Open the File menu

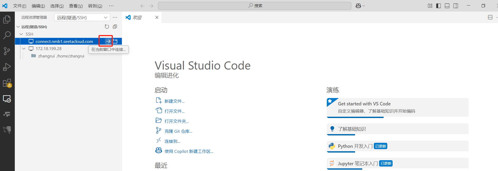(x=20, y=6)
